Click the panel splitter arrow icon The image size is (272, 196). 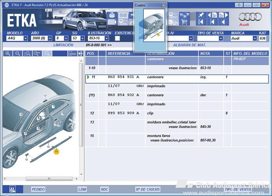click(80, 53)
